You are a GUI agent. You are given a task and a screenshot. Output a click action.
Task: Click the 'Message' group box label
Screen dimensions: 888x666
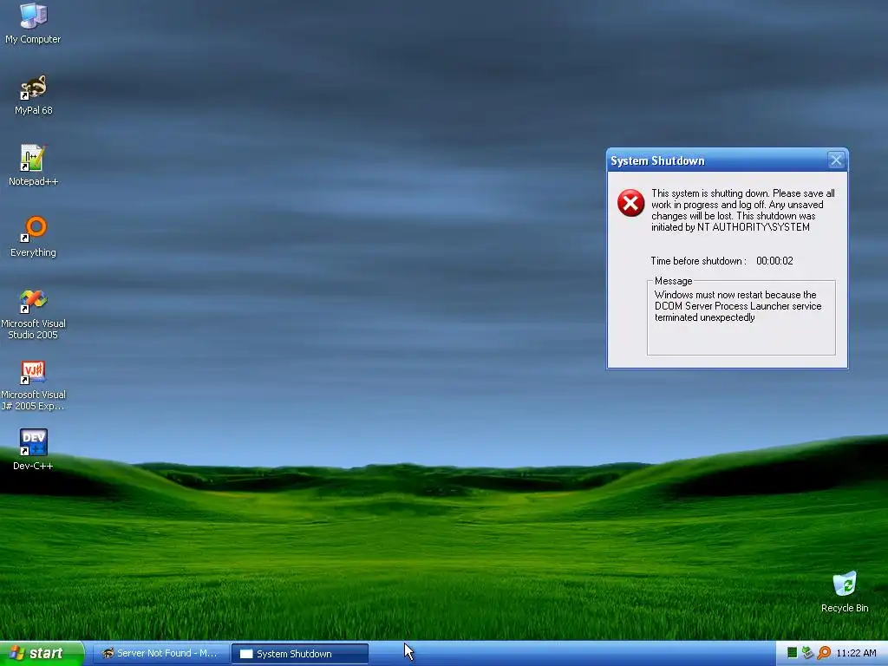coord(673,281)
